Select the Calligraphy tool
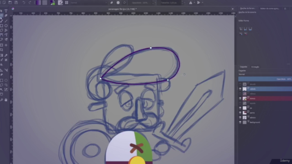This screenshot has height=164, width=292. pyautogui.click(x=6, y=16)
